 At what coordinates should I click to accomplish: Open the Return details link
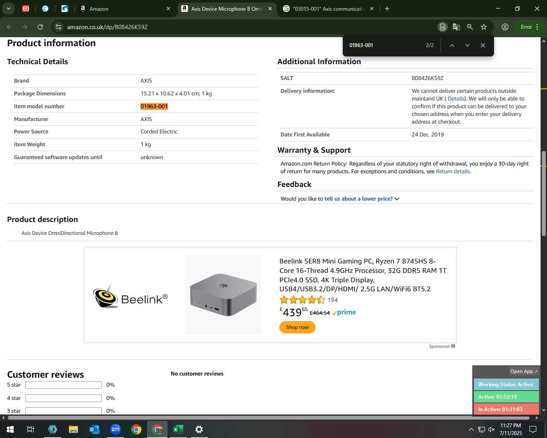pos(453,172)
